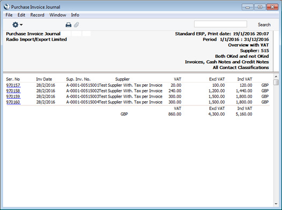The width and height of the screenshot is (282, 210).
Task: Click the Ser. No column header
Action: pos(13,79)
